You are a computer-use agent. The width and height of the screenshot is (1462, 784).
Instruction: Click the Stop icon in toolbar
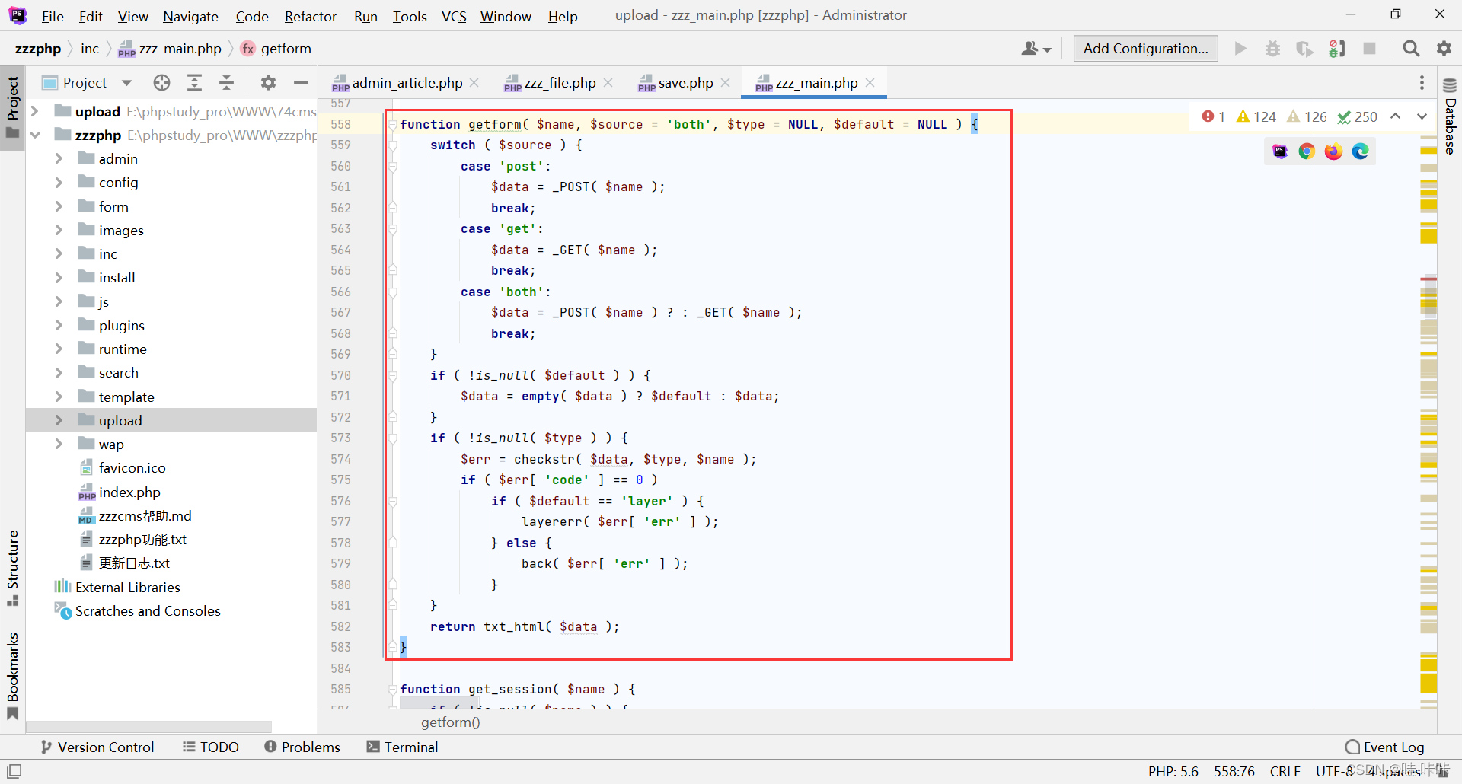point(1369,49)
